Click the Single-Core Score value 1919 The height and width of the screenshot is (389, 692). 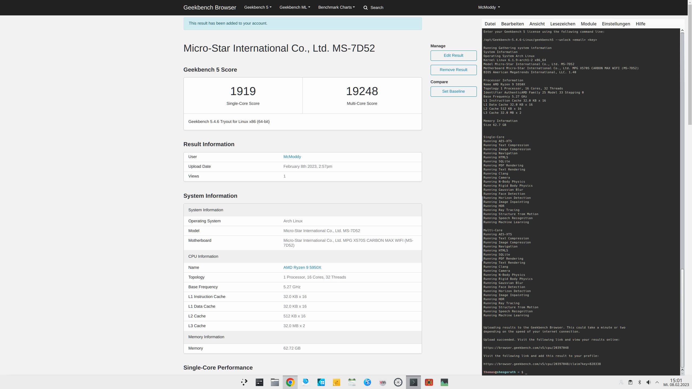(243, 91)
